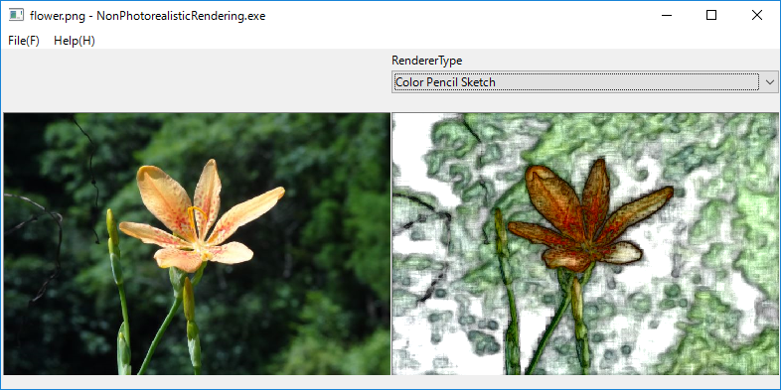
Task: Close the NonPhotorealisticRendering window
Action: coord(756,16)
